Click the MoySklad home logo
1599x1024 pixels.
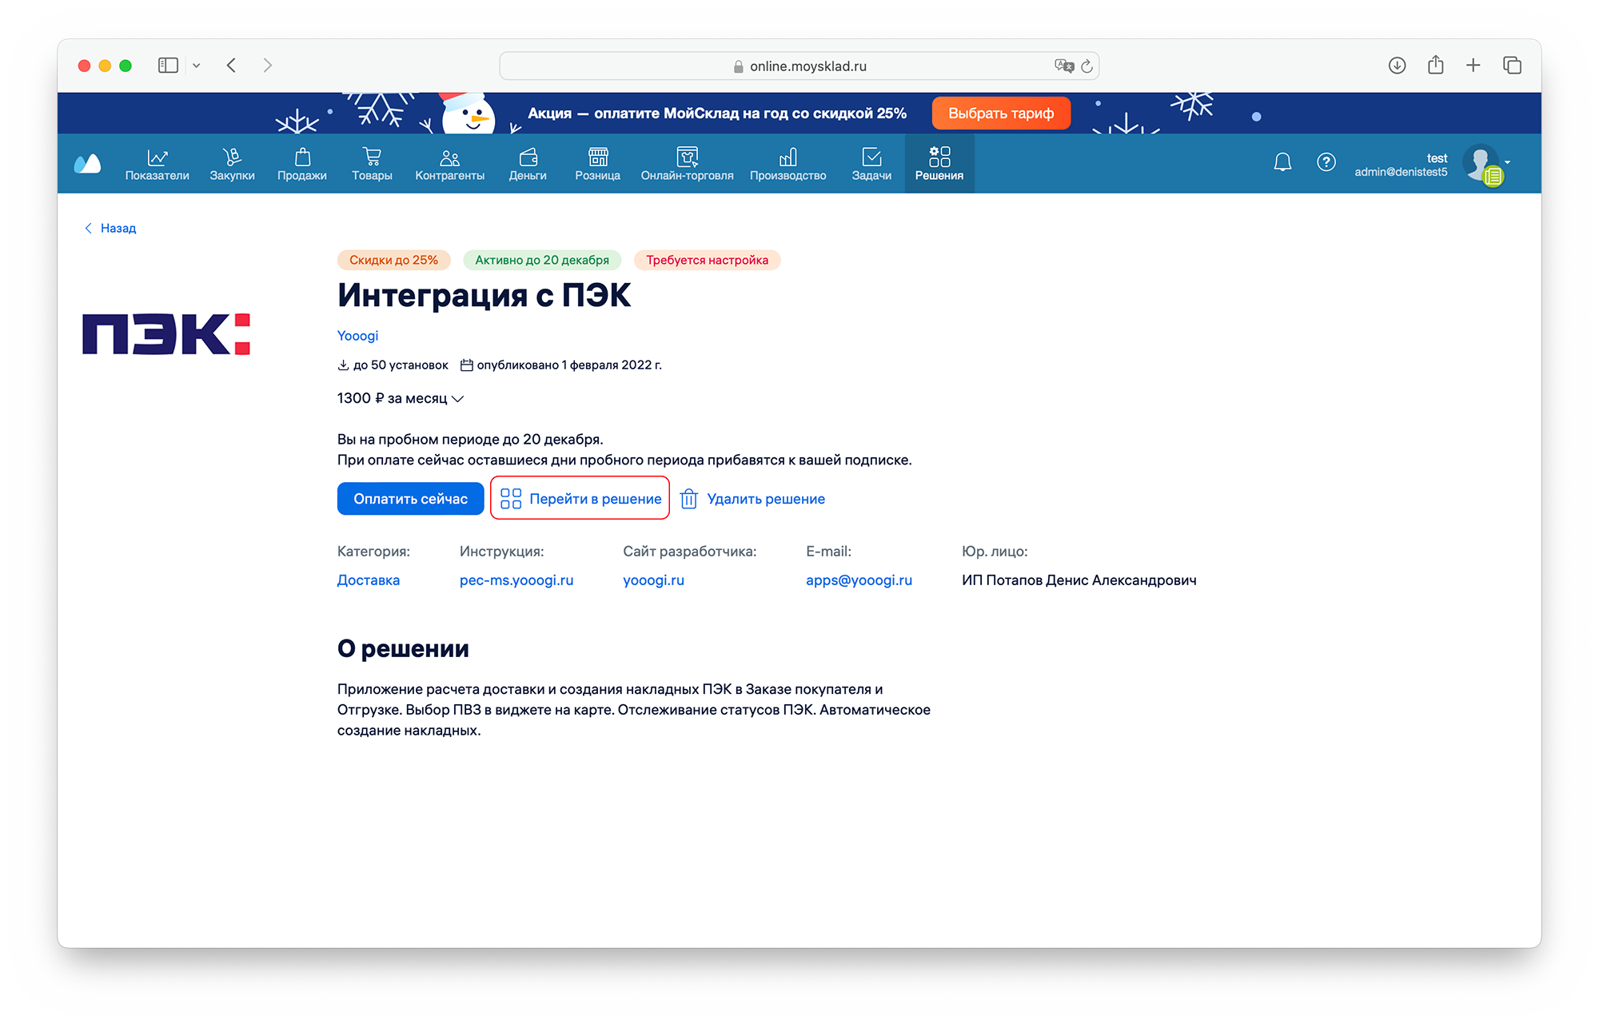(87, 164)
